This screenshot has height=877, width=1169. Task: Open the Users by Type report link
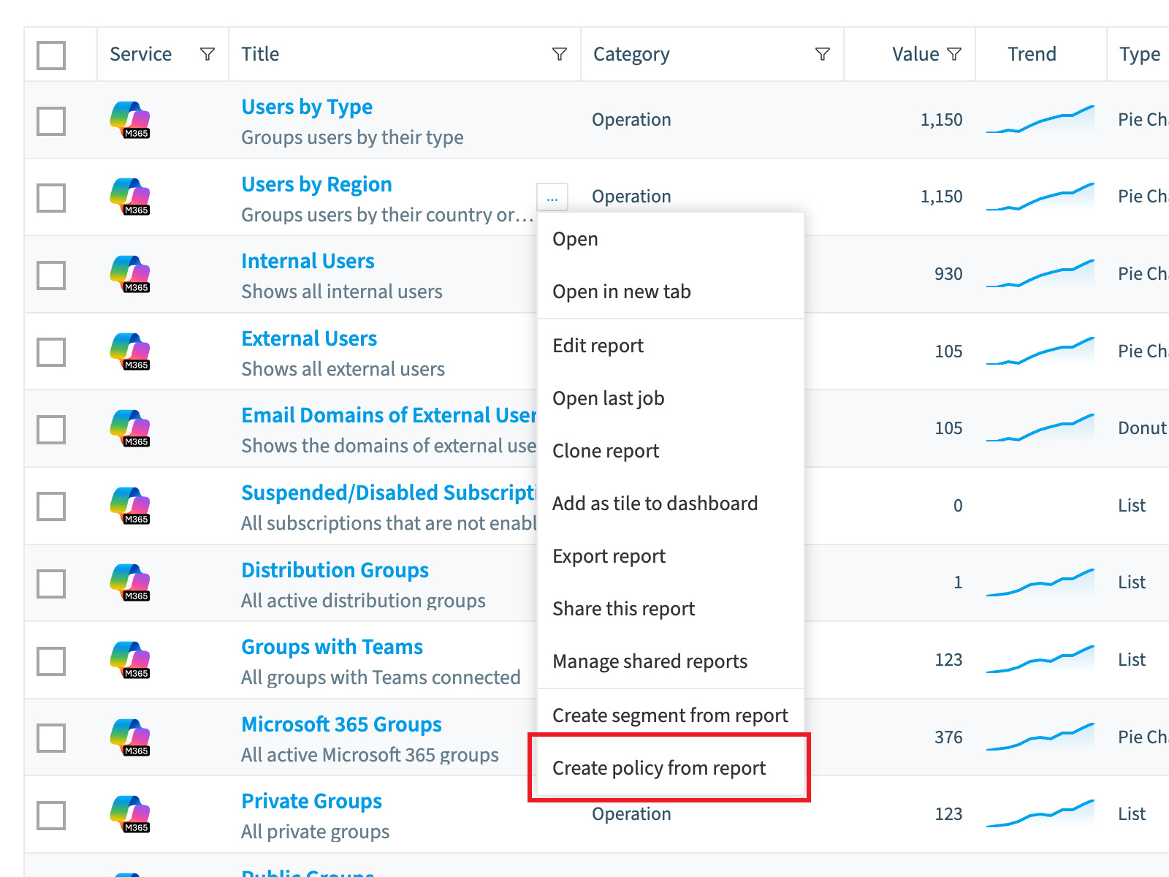(307, 107)
